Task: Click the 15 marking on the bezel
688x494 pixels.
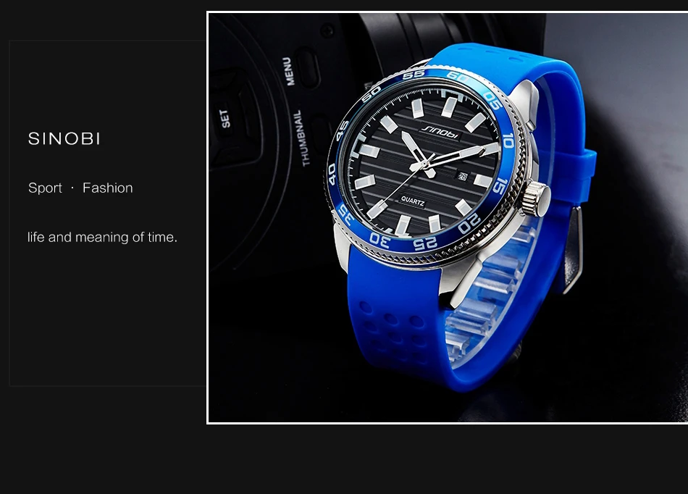Action: [x=499, y=186]
